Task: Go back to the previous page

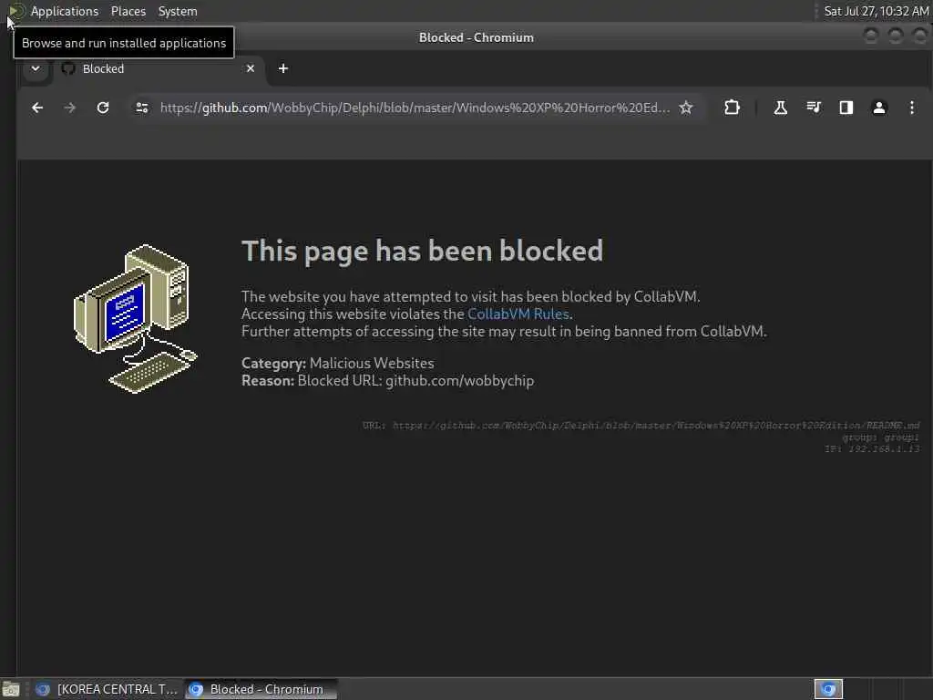Action: (37, 108)
